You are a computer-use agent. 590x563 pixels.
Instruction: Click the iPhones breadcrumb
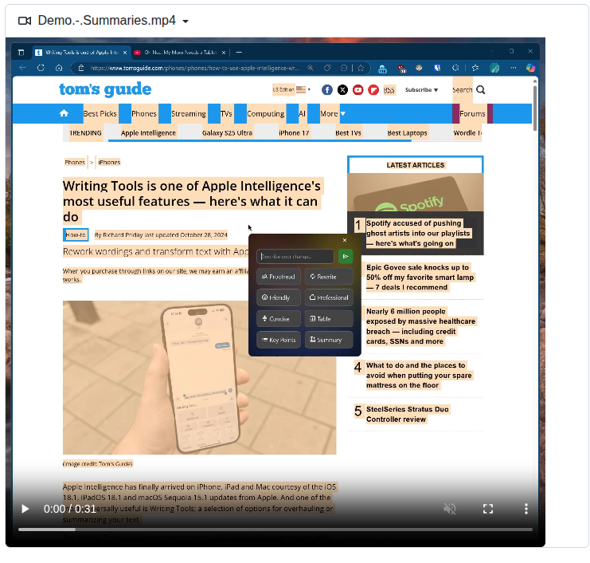[109, 163]
